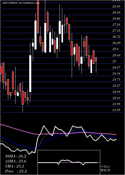This screenshot has width=125, height=175.
Task: Select the 23.71 axis value
Action: 116,79
